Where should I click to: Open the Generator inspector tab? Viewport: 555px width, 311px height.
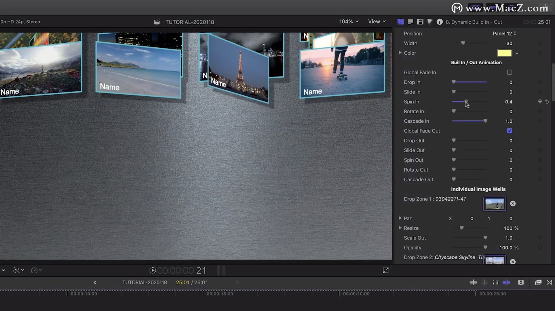[401, 22]
